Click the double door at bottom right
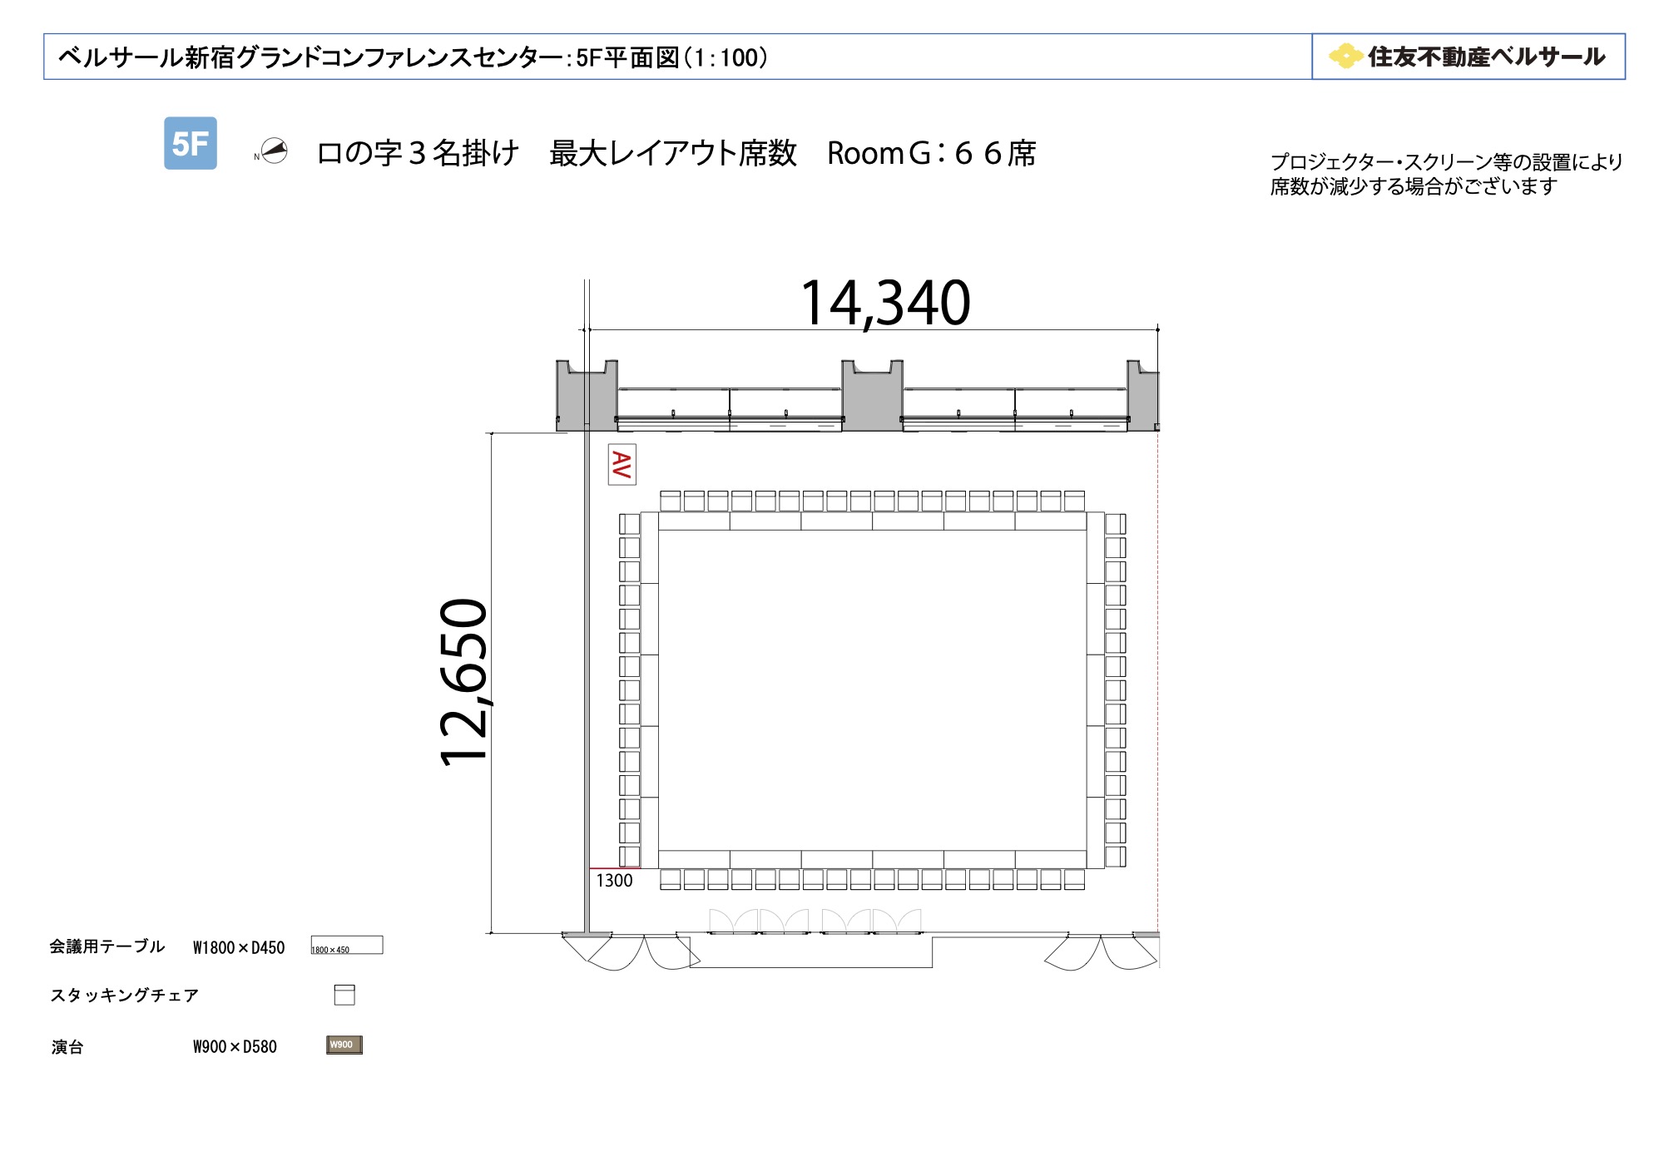 1101,951
